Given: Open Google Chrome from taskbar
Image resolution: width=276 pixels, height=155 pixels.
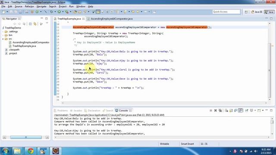Looking at the screenshot, I should click(31, 151).
